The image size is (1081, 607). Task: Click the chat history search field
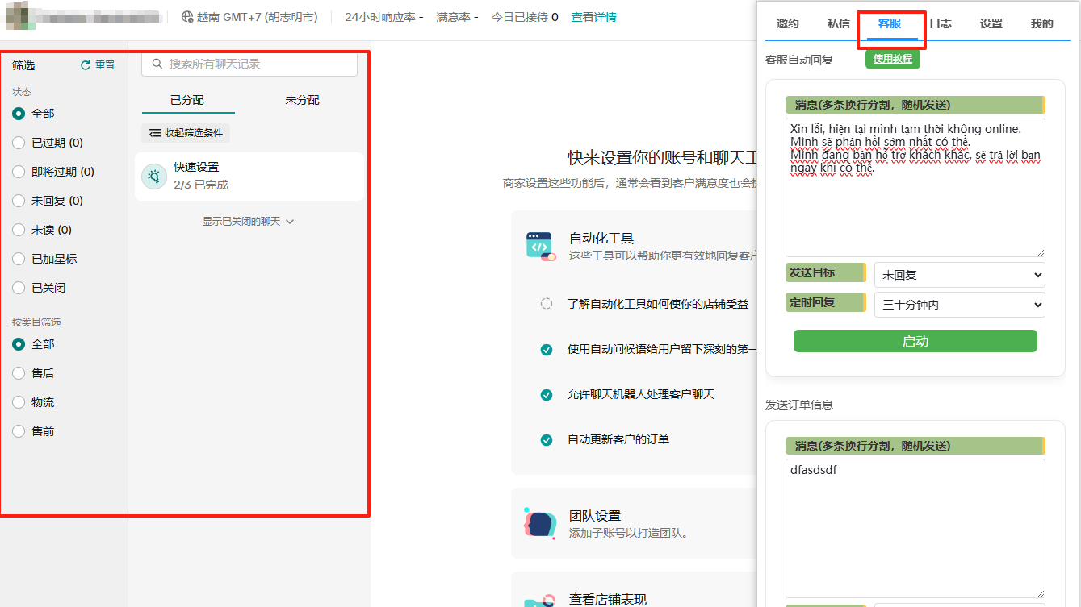pos(258,64)
